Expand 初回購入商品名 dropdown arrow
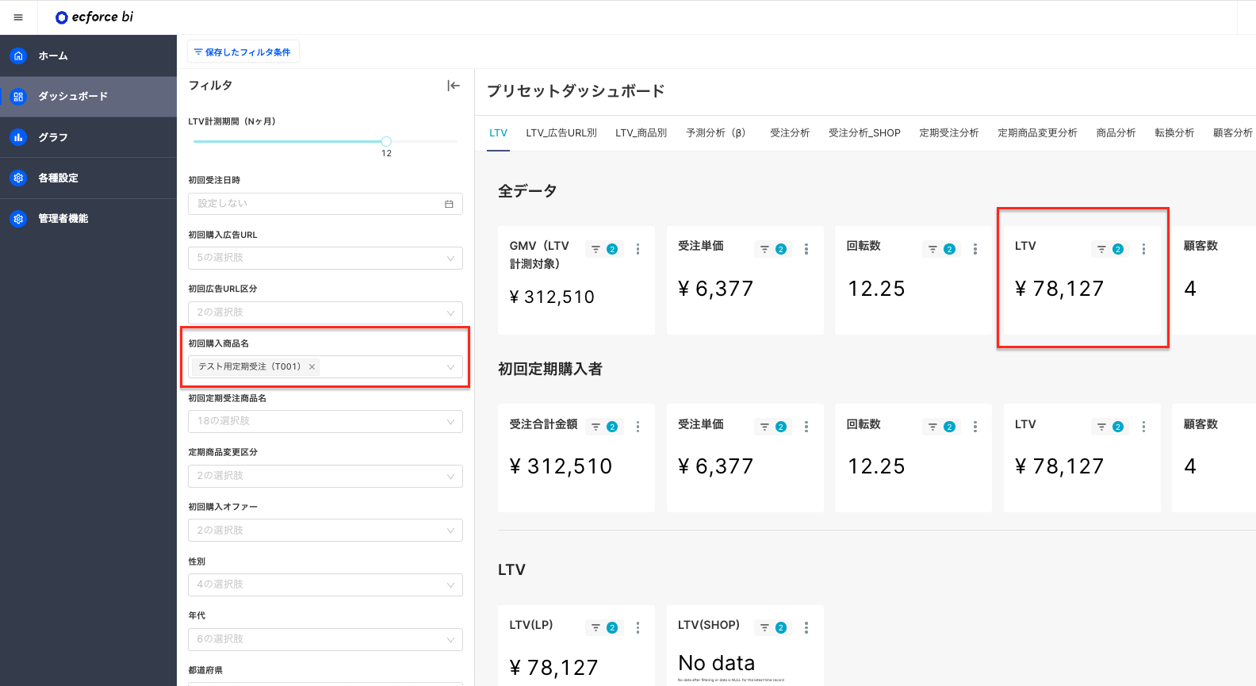 tap(450, 367)
